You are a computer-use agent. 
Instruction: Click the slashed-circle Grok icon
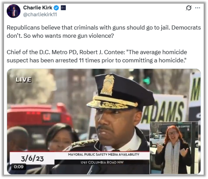point(188,8)
